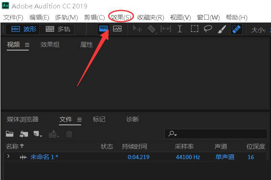The image size is (271, 180).
Task: Open the 帮助(H) menu
Action: tap(237, 18)
